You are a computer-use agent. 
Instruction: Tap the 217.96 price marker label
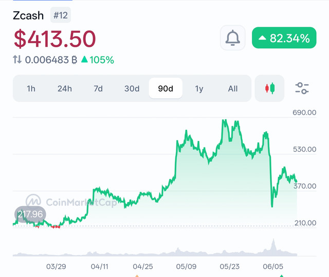[x=30, y=214]
